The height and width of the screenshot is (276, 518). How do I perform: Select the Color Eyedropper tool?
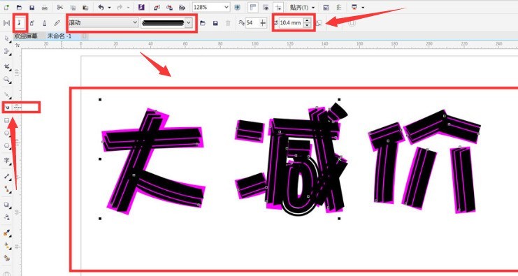click(x=7, y=233)
